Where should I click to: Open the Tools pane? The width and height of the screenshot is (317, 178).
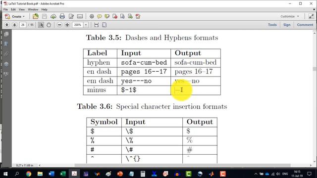(x=272, y=25)
